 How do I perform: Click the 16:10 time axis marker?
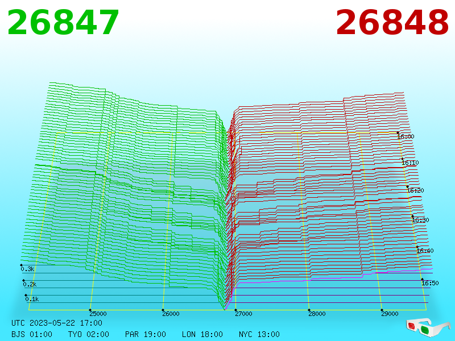pos(410,163)
